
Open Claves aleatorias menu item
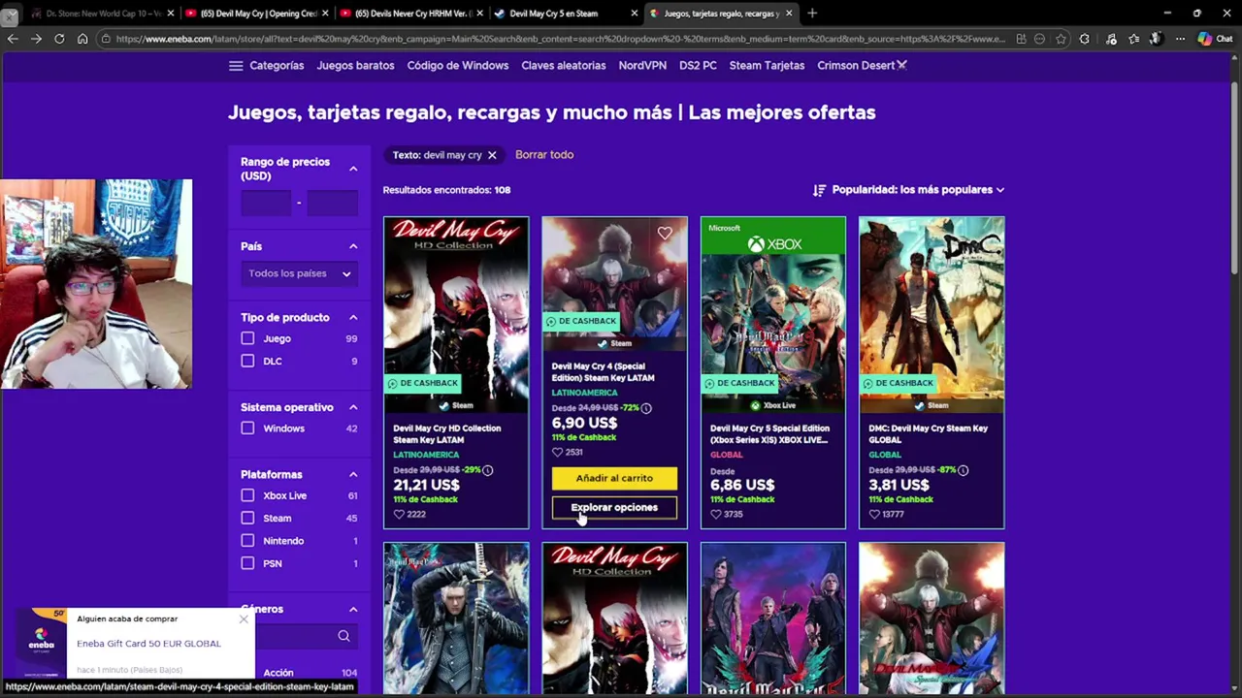564,66
